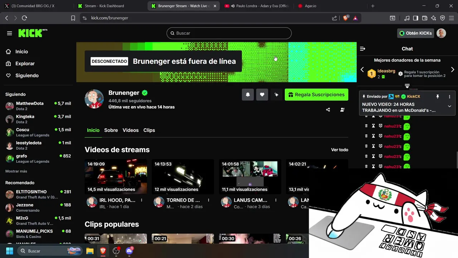458x258 pixels.
Task: Collapse the chat panel with arrow icon
Action: tap(362, 49)
